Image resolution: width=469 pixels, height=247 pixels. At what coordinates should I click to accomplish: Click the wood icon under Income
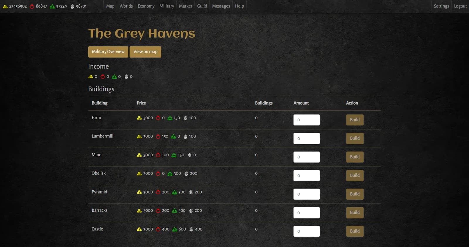pyautogui.click(x=114, y=77)
